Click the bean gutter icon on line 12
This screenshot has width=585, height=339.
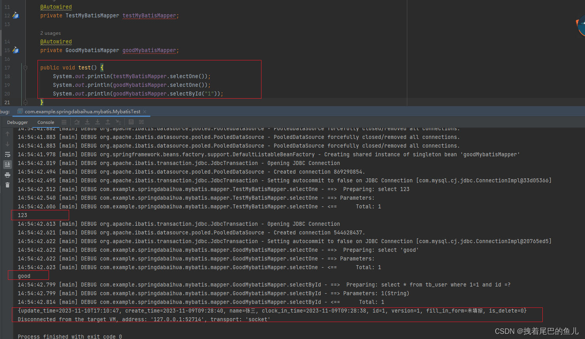click(x=15, y=15)
